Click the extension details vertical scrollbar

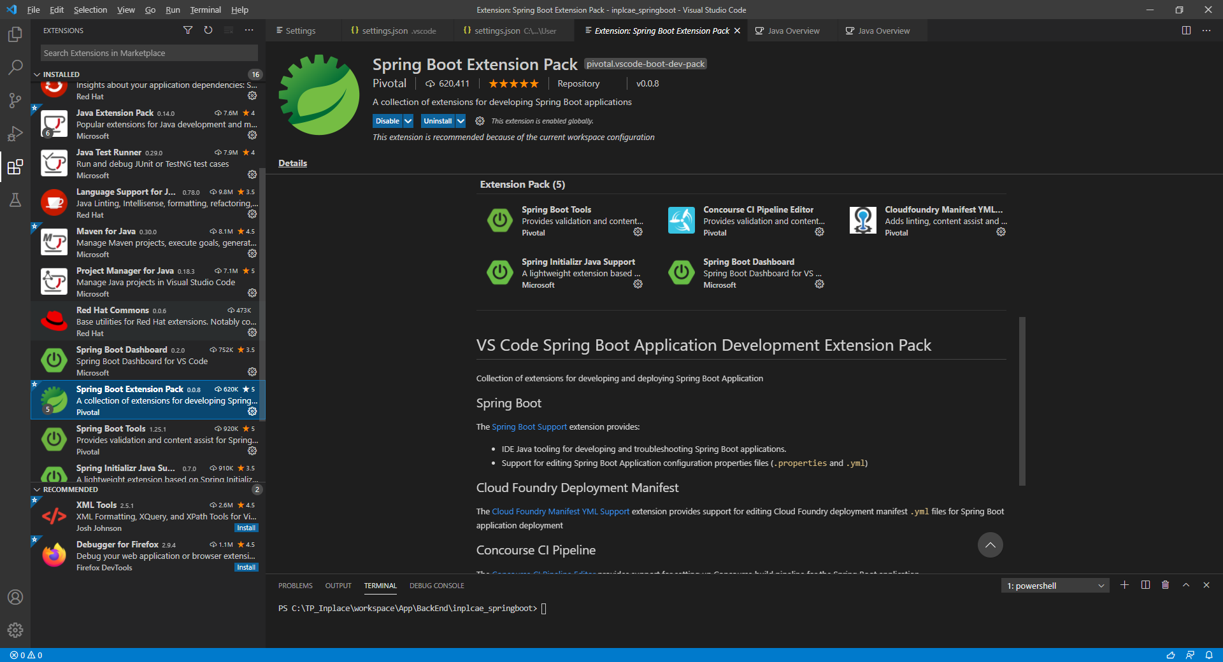(1022, 401)
